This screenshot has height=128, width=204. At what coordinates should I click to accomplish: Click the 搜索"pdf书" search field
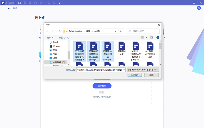(145, 31)
